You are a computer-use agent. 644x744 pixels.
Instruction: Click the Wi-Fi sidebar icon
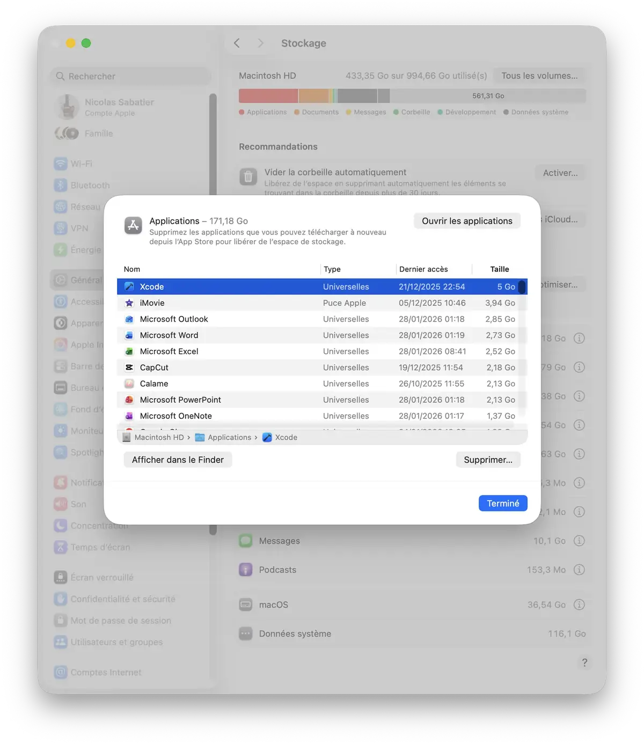click(60, 164)
